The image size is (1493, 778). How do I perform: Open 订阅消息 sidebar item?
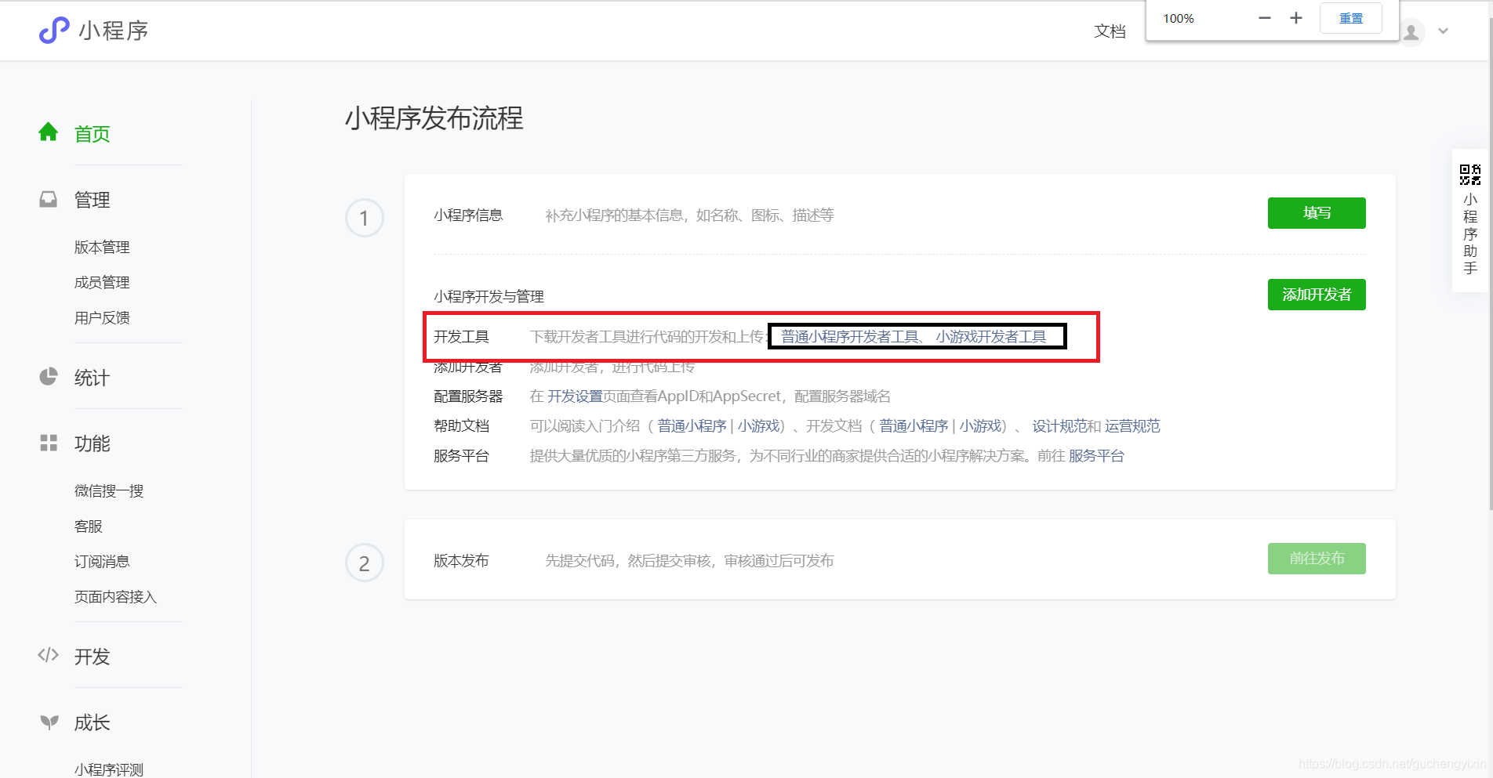[102, 562]
